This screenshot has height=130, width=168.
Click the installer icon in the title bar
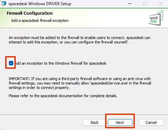[3, 3]
